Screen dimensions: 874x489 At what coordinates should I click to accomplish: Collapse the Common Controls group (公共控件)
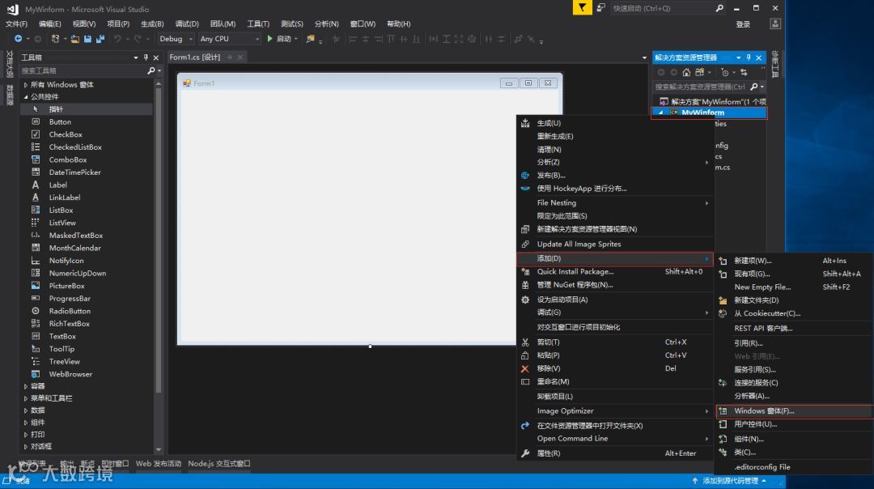26,96
